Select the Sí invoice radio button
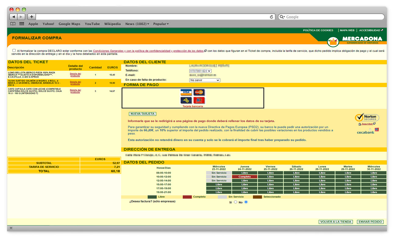The height and width of the screenshot is (238, 395). 235,202
